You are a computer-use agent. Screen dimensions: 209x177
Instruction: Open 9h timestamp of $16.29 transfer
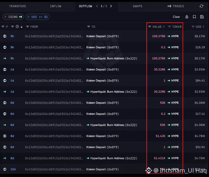tap(12, 47)
